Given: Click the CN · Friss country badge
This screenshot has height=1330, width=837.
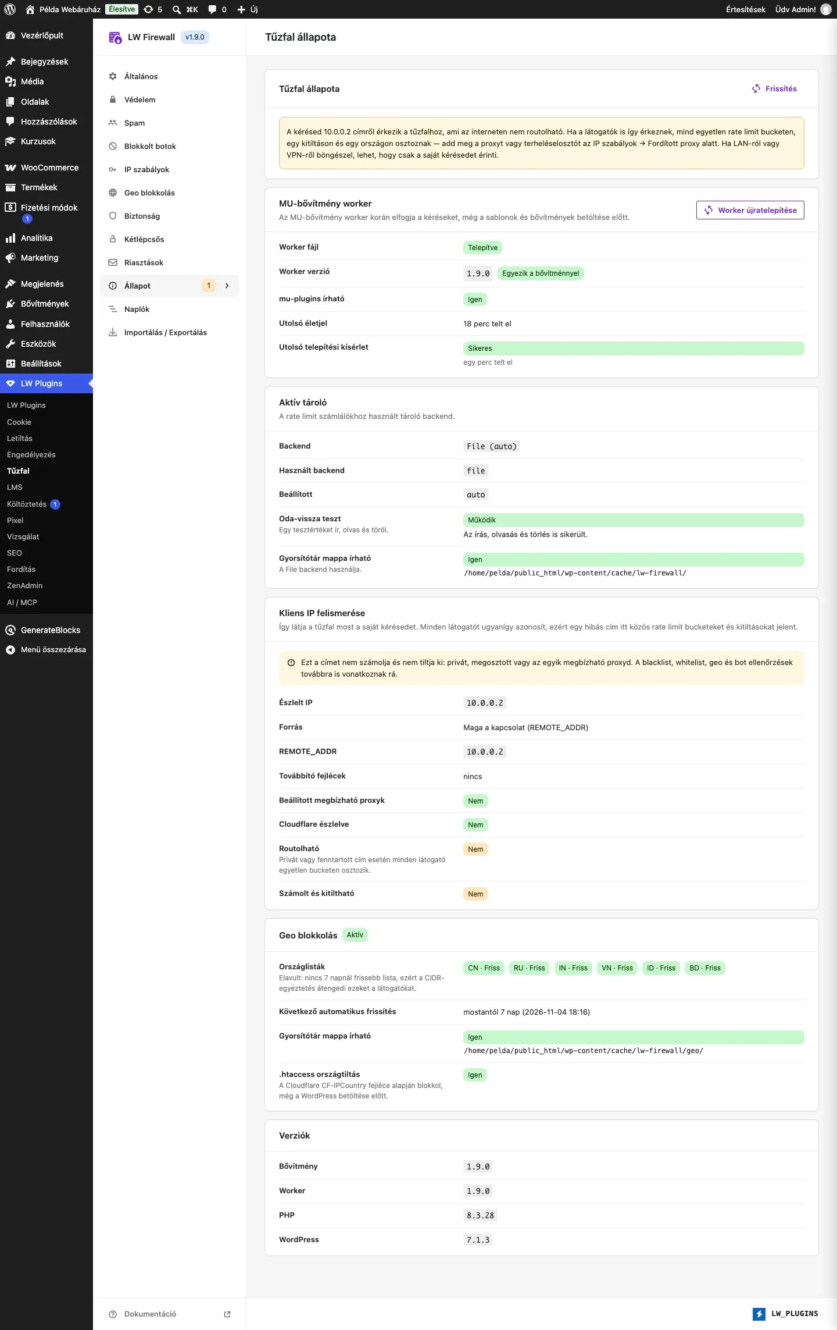Looking at the screenshot, I should (x=484, y=968).
